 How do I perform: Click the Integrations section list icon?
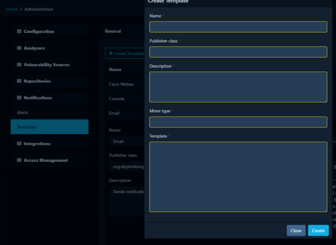click(x=19, y=144)
